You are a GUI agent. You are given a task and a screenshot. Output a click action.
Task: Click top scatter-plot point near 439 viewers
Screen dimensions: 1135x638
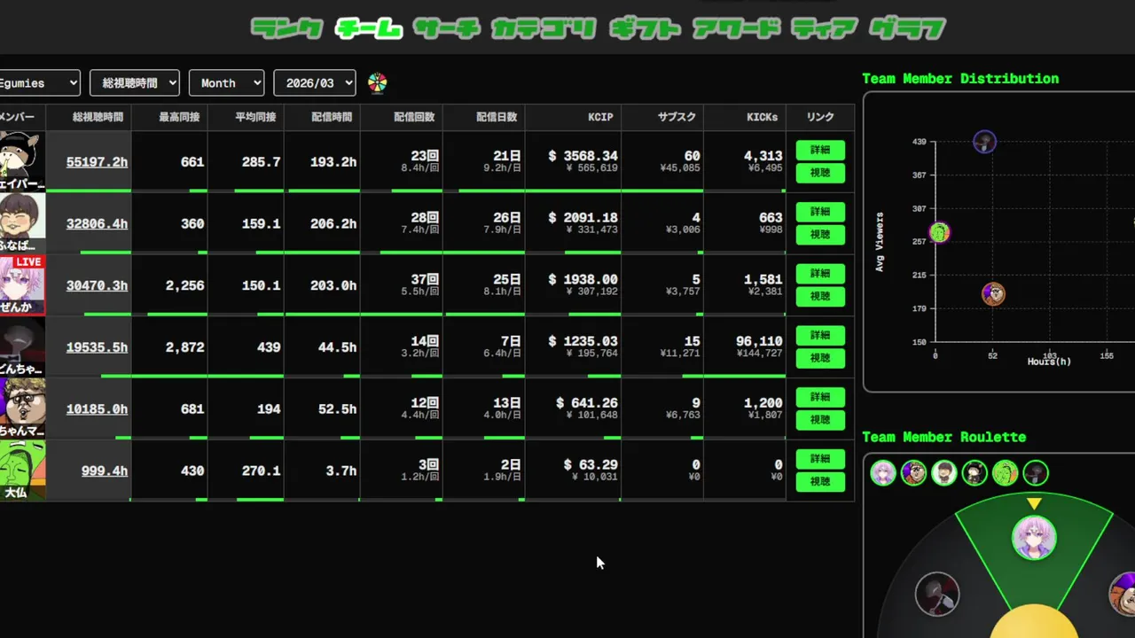point(985,142)
